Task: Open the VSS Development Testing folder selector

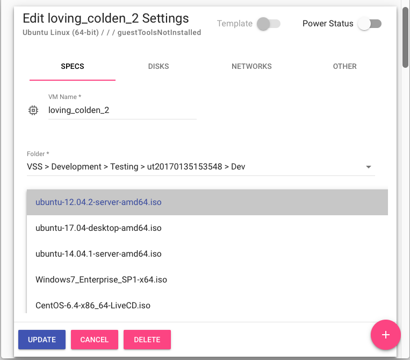Action: point(201,167)
